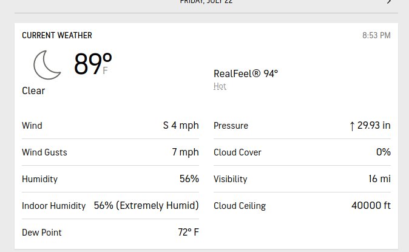Open the Hot RealFeel explanation link
This screenshot has width=409, height=252.
tap(220, 86)
